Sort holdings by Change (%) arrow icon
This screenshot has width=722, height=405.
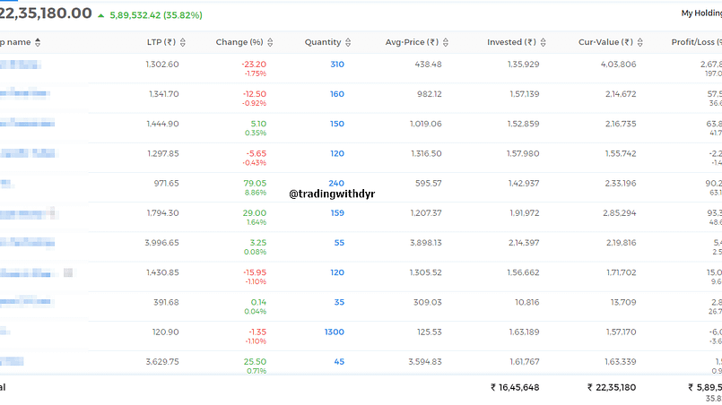(x=270, y=42)
